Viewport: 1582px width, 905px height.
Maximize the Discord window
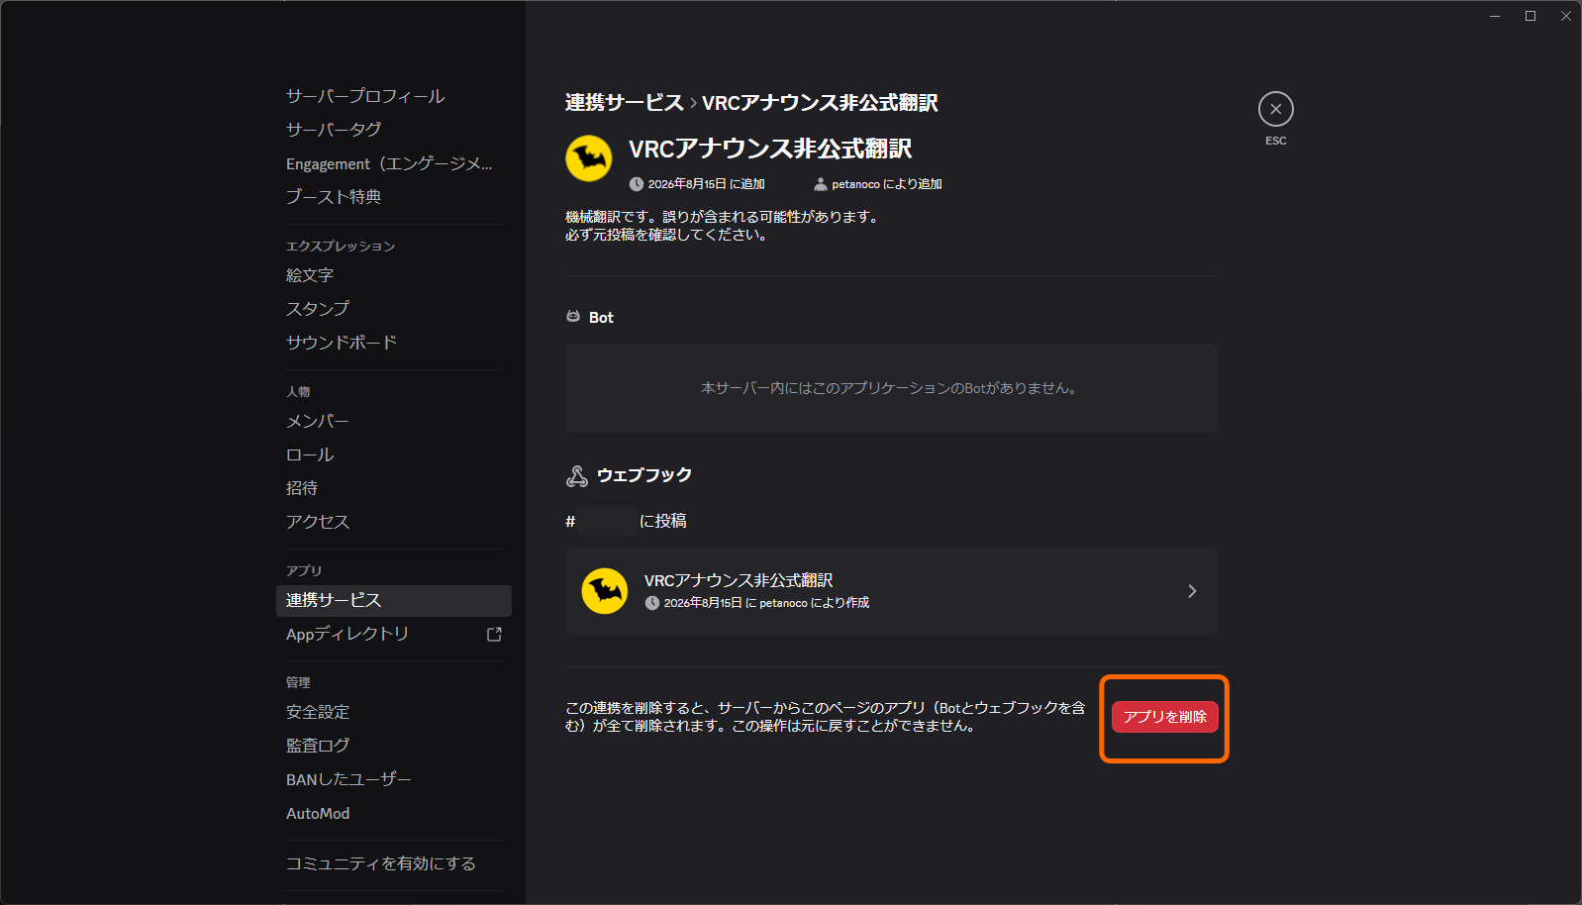(1531, 16)
